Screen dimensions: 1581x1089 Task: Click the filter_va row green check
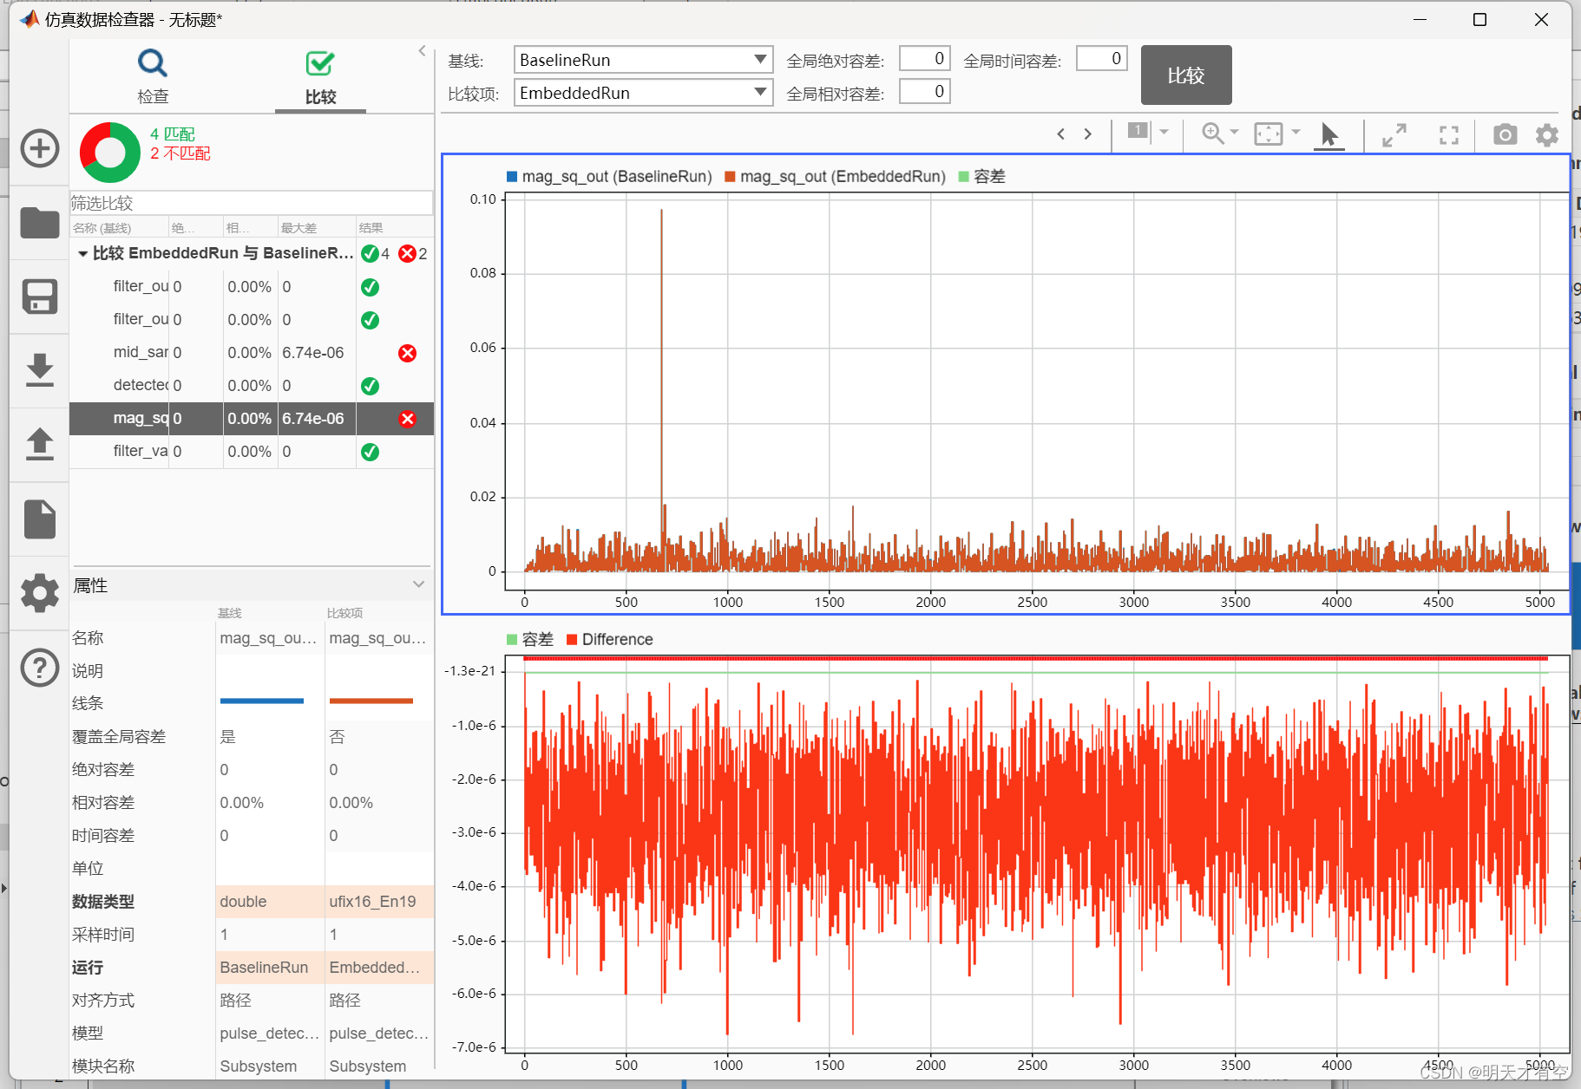pyautogui.click(x=370, y=452)
